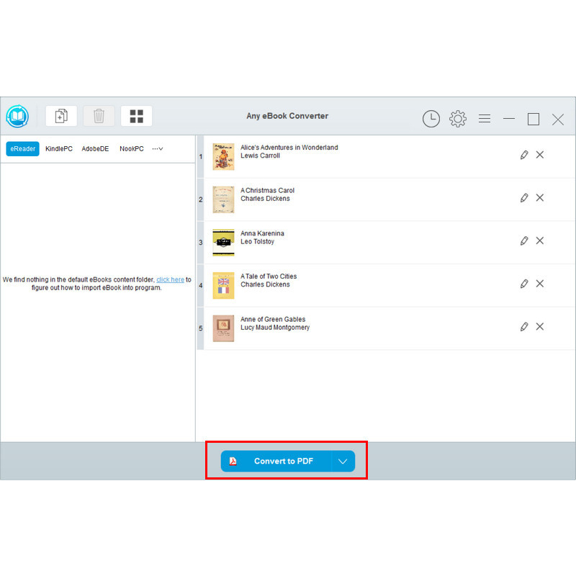Viewport: 576px width, 576px height.
Task: Click the Any eBook Converter logo icon
Action: [17, 117]
